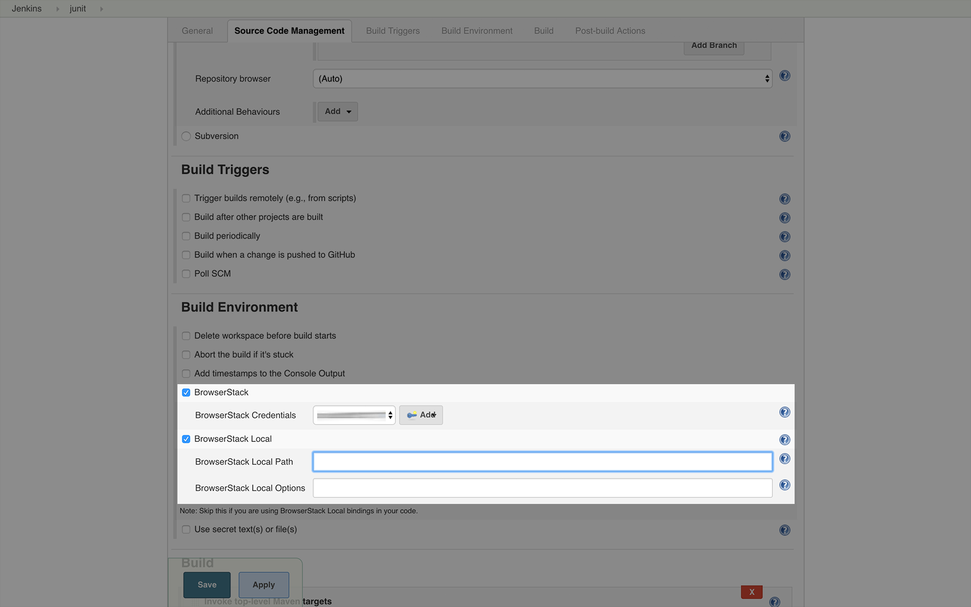
Task: Enable Build after other projects are built
Action: 186,217
